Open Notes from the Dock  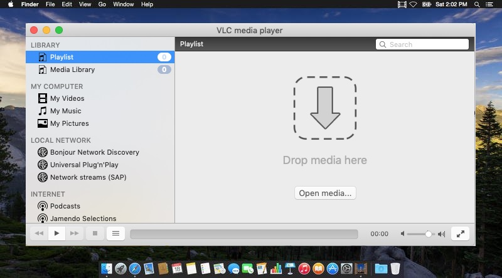tap(191, 269)
